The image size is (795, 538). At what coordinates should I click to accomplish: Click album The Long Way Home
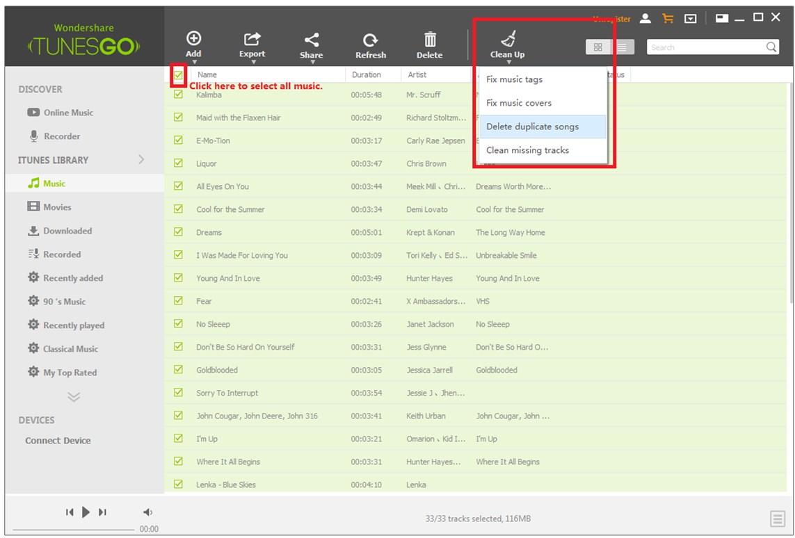click(510, 233)
